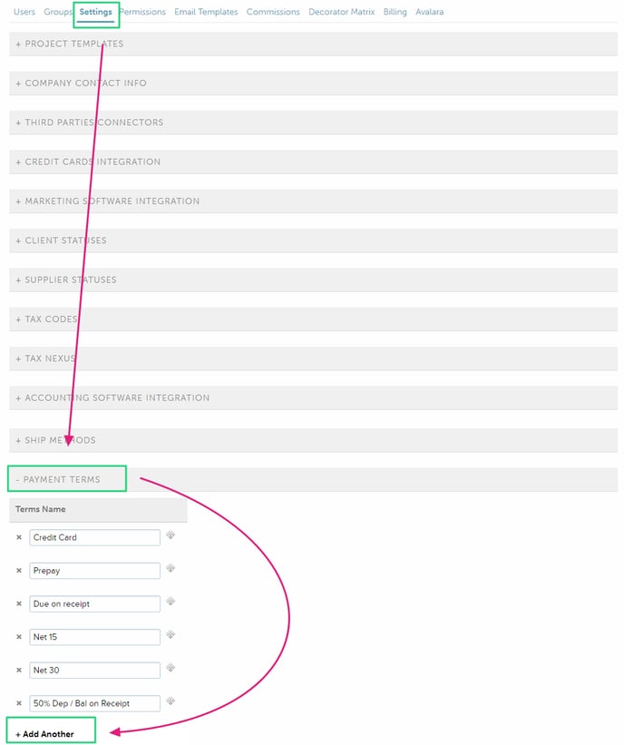Go to the Decorator Matrix tab
This screenshot has width=624, height=745.
pos(341,12)
